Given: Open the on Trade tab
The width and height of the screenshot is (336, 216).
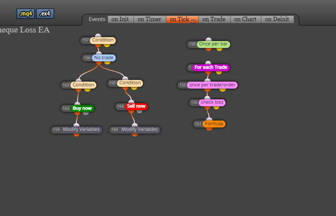Looking at the screenshot, I should (214, 19).
